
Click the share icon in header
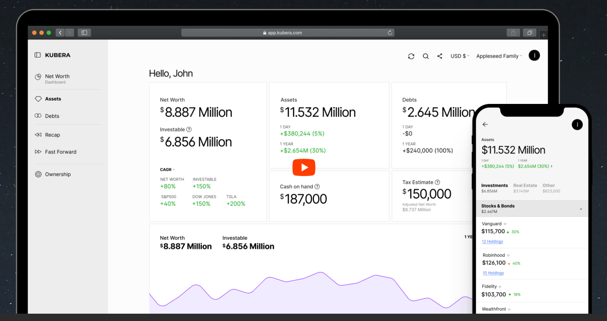pyautogui.click(x=440, y=56)
